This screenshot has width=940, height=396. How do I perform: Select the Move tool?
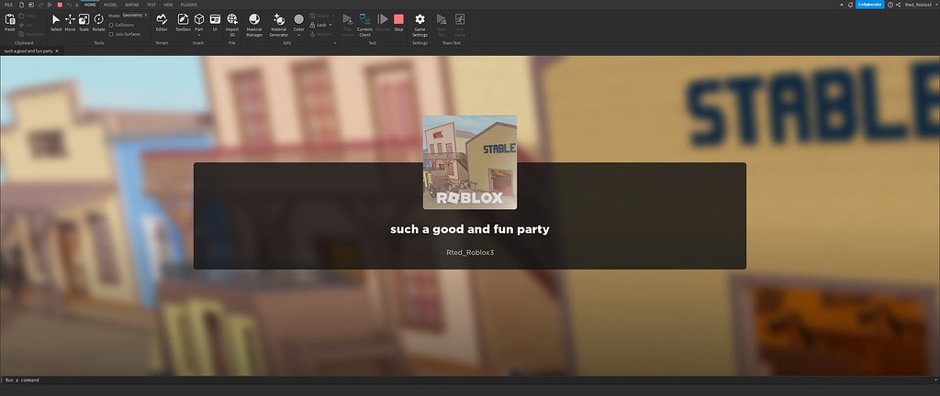pos(70,22)
